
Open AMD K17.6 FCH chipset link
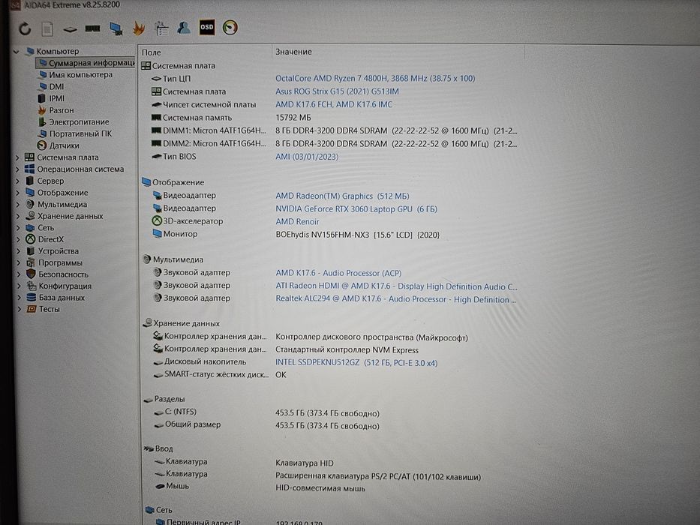[x=334, y=104]
